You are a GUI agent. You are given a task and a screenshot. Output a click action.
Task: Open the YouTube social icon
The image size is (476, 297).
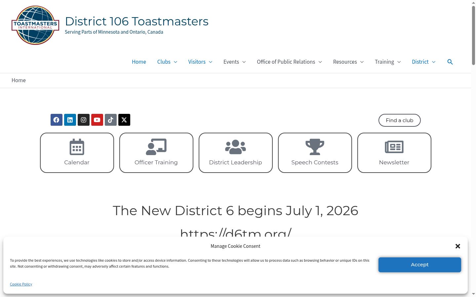(x=97, y=120)
